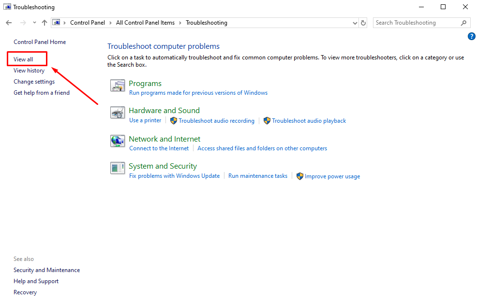Start Troubleshoot audio playback
477x302 pixels.
coord(309,121)
